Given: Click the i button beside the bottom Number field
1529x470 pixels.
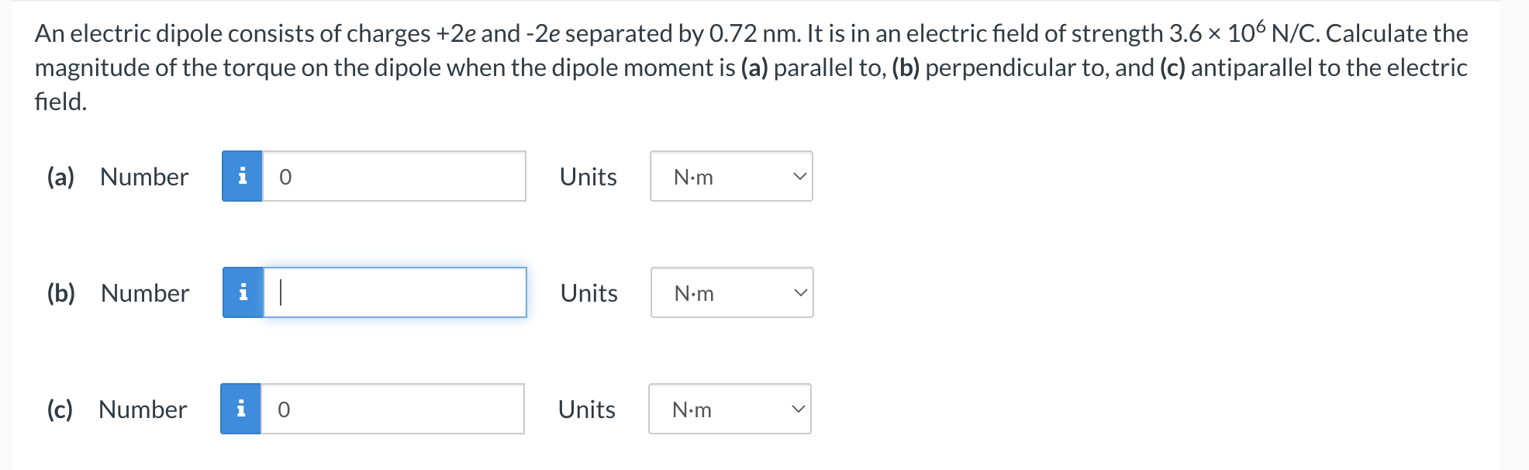Looking at the screenshot, I should coord(243,410).
